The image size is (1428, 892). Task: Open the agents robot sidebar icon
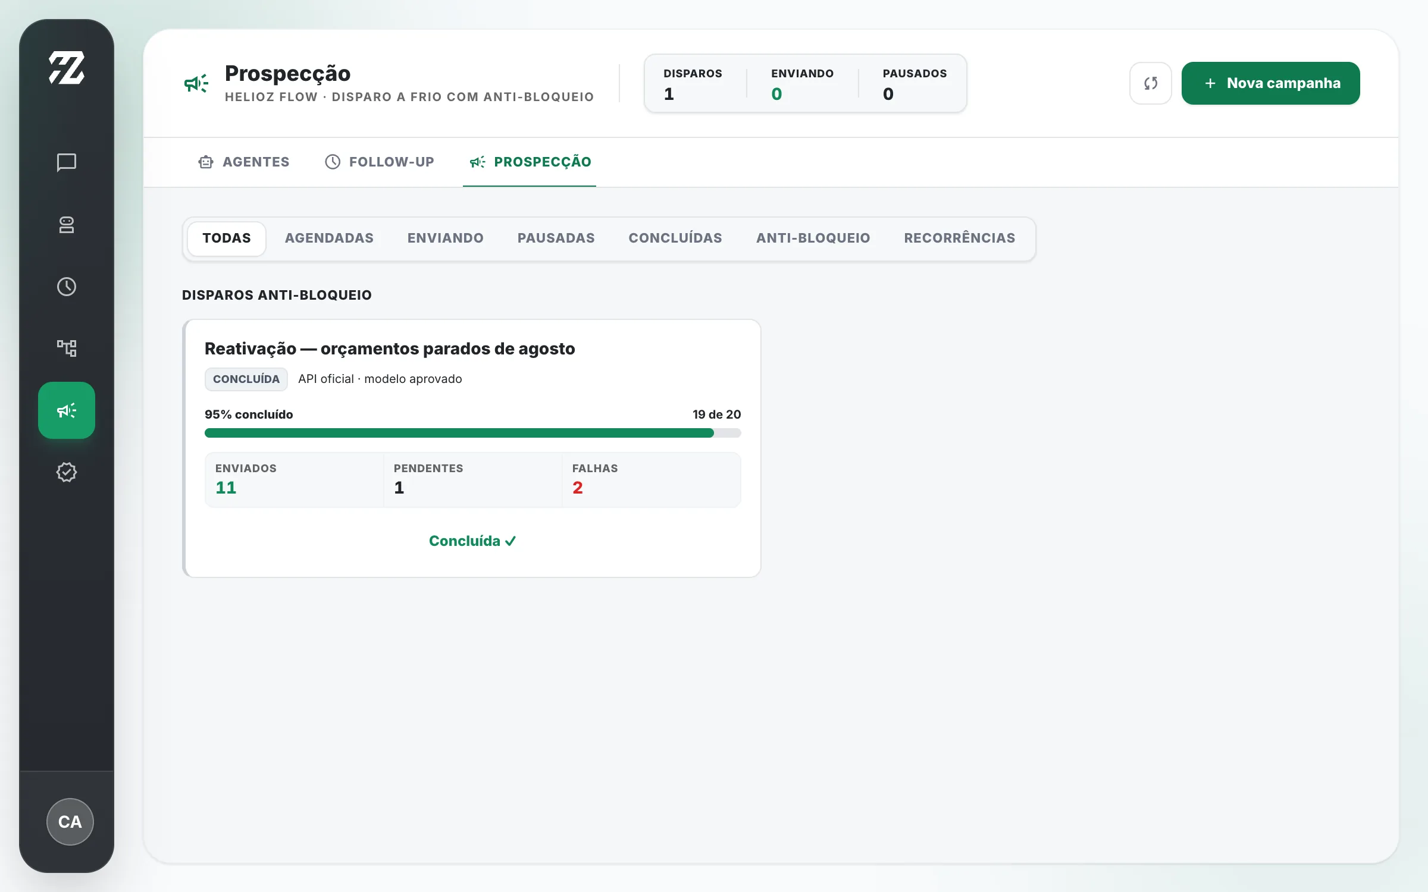[x=67, y=225]
